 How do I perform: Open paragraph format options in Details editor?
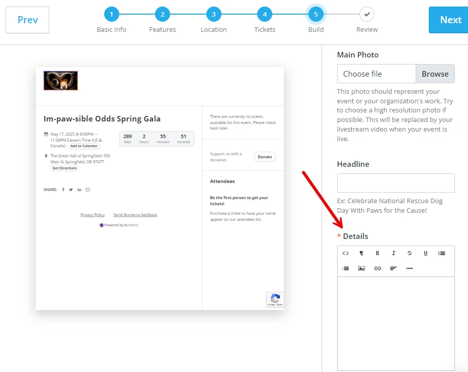coord(361,253)
